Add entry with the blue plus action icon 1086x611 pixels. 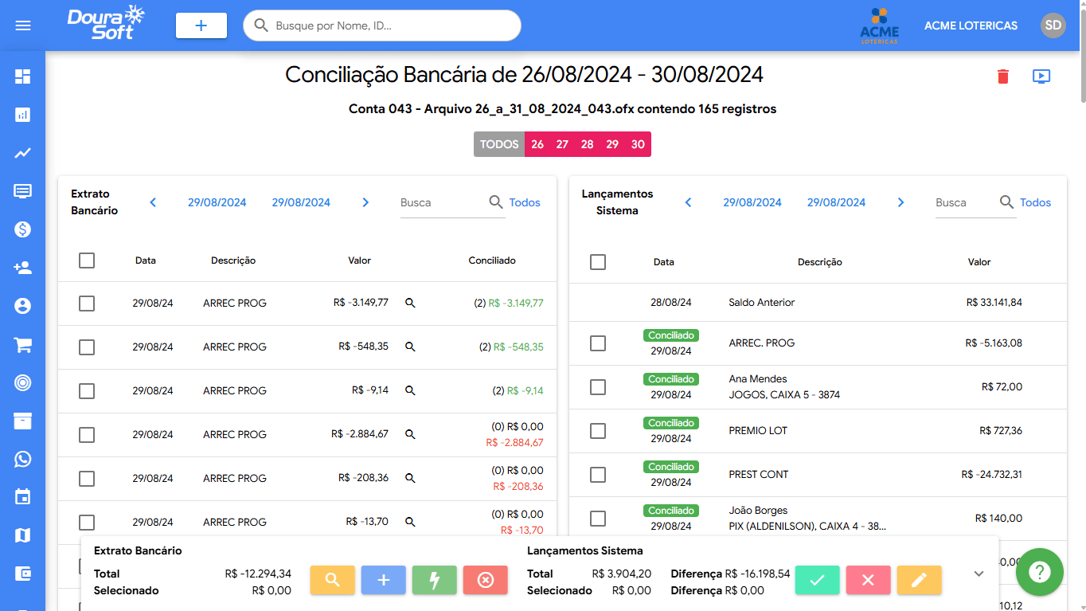coord(383,580)
